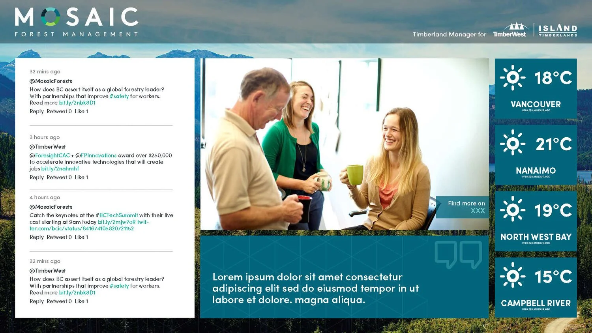Viewport: 592px width, 333px height.
Task: Toggle Like on the BCTechSummit tweet
Action: (81, 237)
